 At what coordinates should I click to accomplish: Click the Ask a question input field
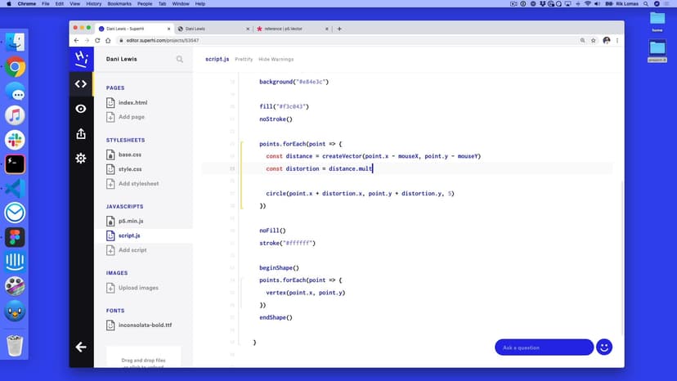544,347
